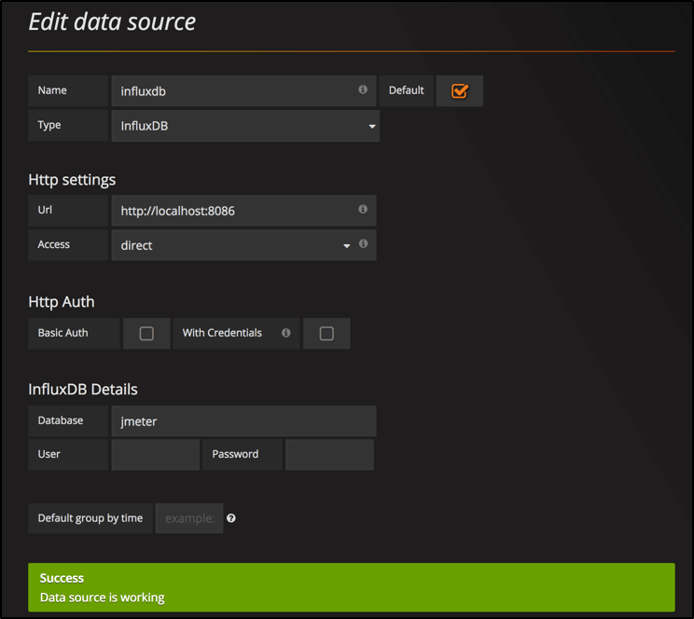The image size is (694, 619).
Task: Click the 'Data source is working' message
Action: 103,598
